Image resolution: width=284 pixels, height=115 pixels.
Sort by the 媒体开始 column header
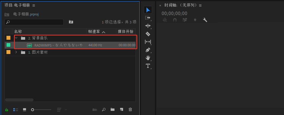pyautogui.click(x=126, y=31)
